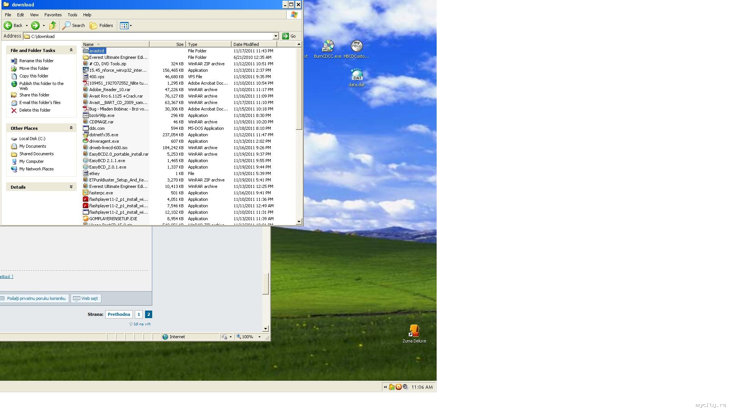Collapse File and Folder Tasks panel
Viewport: 729px width, 410px height.
(71, 50)
